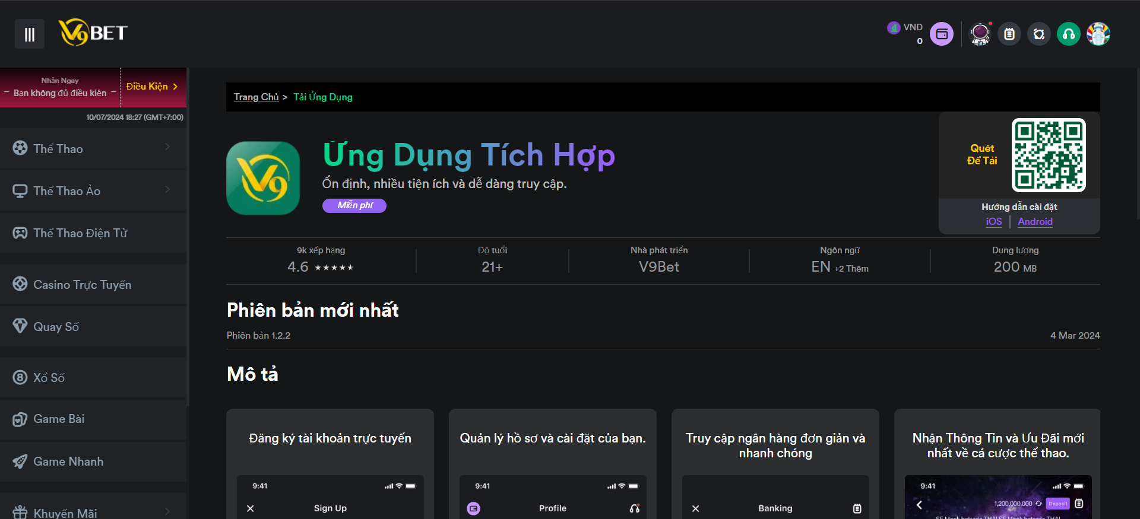Click the Đăng ký tài khoản trực tuyến card

[x=330, y=464]
